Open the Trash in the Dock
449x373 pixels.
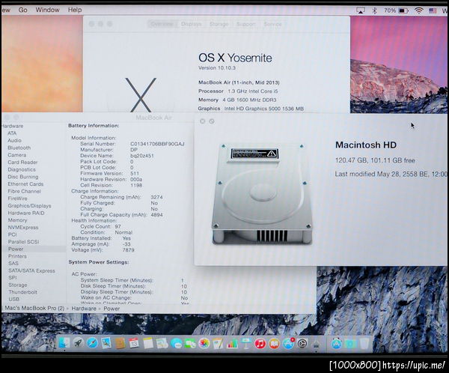pyautogui.click(x=364, y=344)
